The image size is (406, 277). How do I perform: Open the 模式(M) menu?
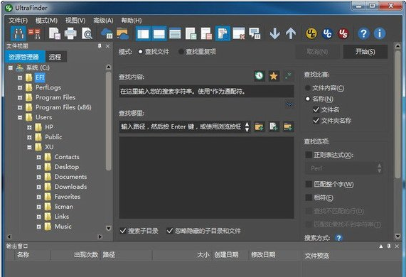click(x=46, y=21)
